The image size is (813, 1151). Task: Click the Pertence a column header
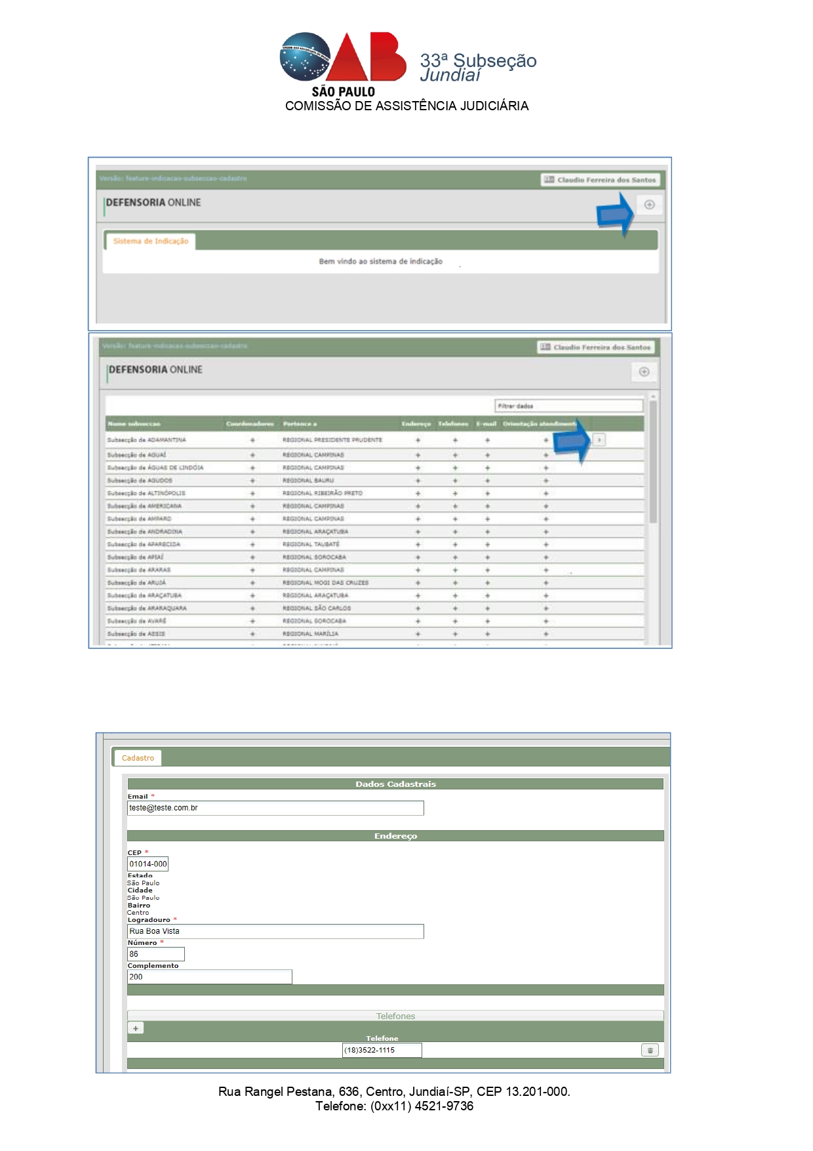click(x=300, y=424)
